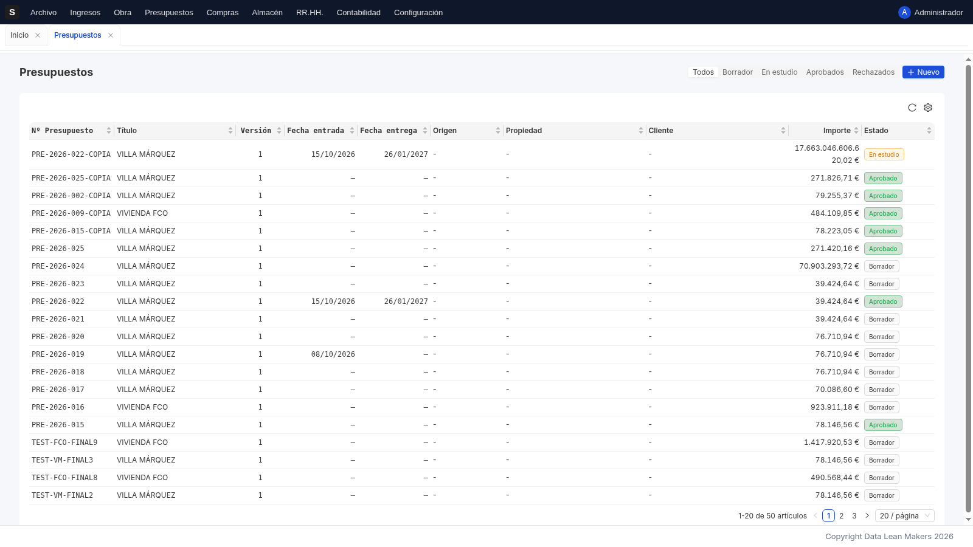Click the TEST-FCO-FINAL9 entry

click(64, 442)
